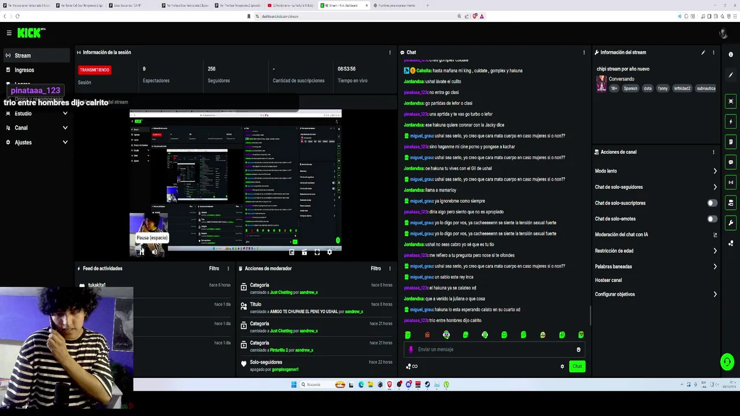Open Restricción de edad settings

656,251
